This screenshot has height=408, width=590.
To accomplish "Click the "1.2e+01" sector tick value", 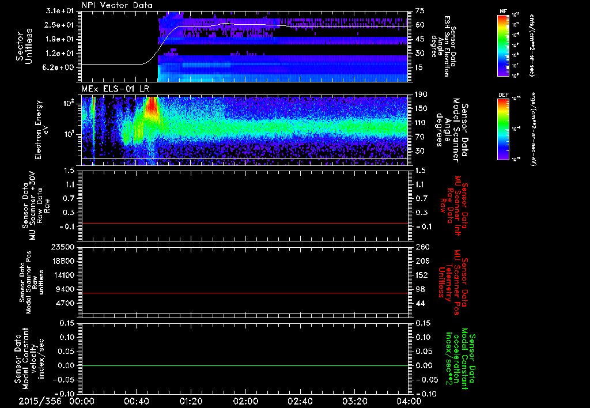I will 60,54.
